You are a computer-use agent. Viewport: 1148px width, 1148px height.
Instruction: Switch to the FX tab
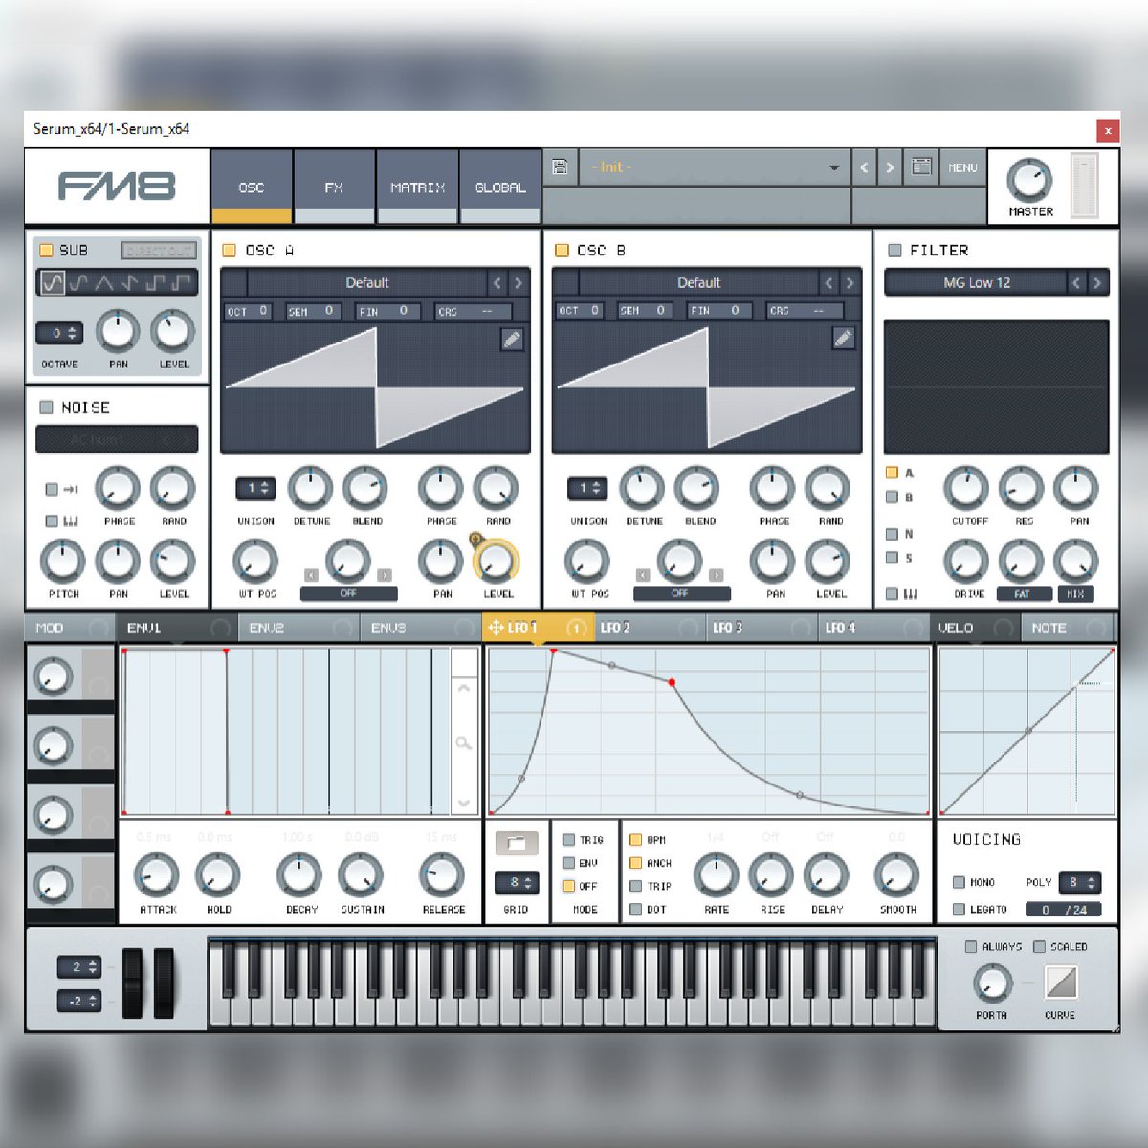333,187
